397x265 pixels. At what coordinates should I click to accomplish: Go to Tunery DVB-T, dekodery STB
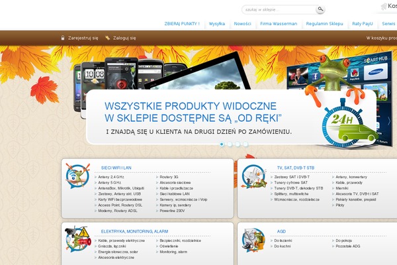(x=298, y=188)
